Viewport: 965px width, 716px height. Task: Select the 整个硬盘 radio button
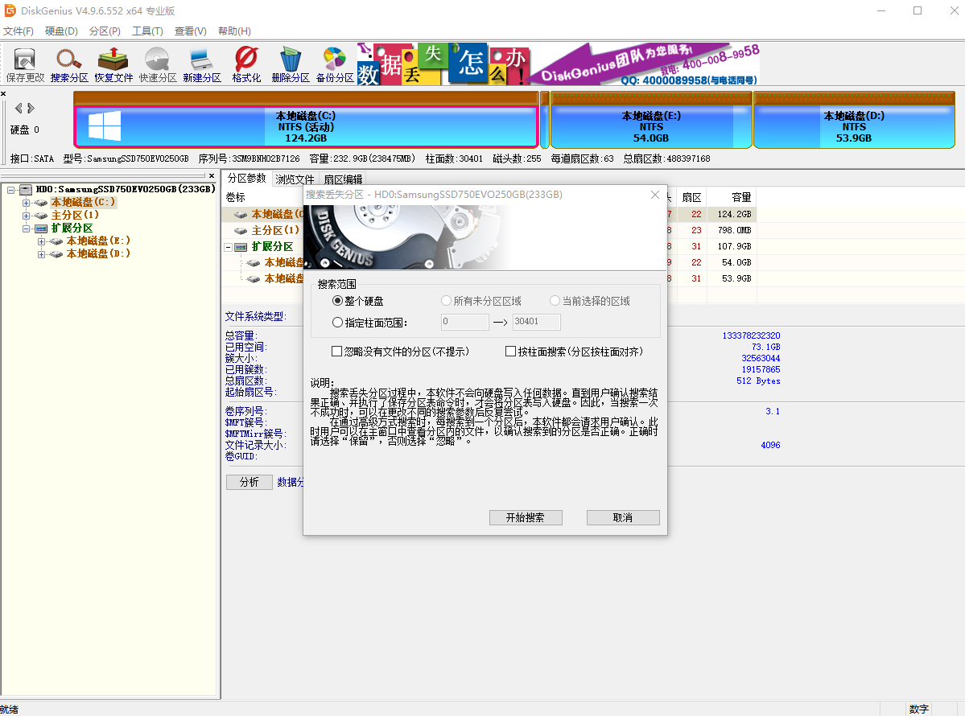click(x=337, y=301)
